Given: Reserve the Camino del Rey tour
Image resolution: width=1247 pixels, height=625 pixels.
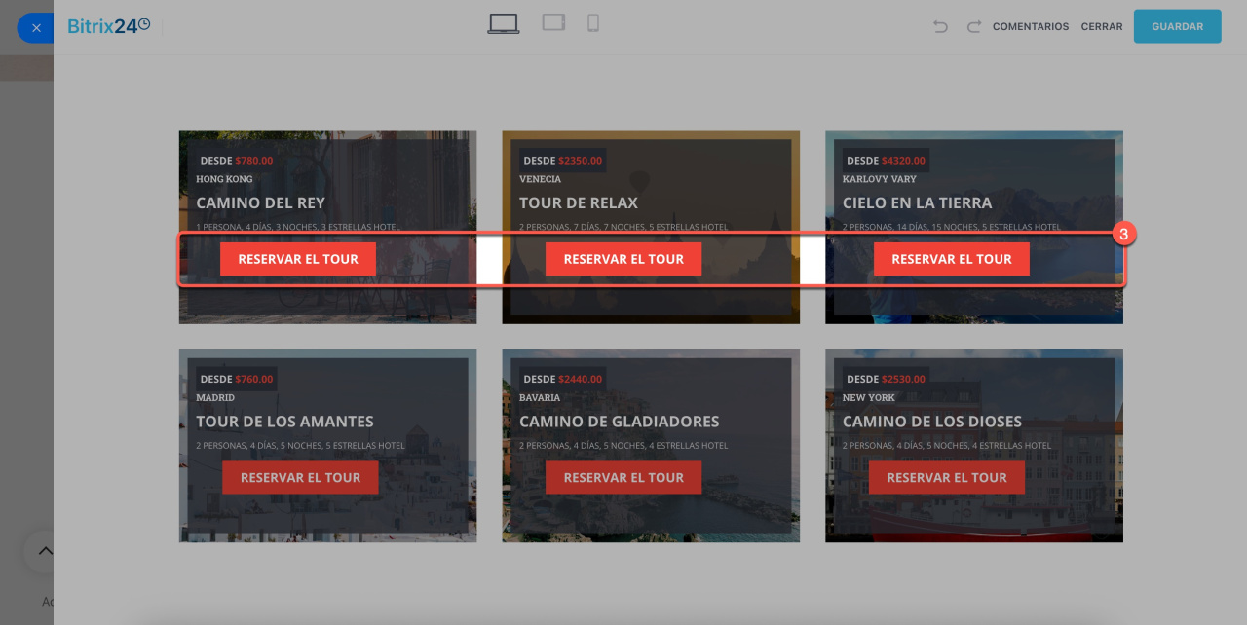Looking at the screenshot, I should pos(298,259).
